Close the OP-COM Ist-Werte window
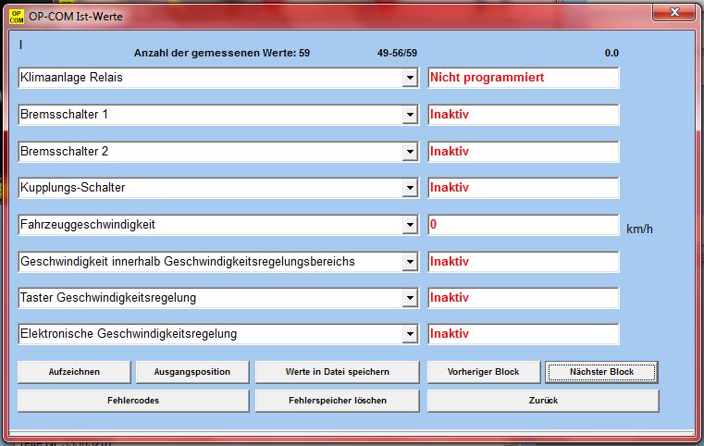704x446 pixels. (673, 13)
